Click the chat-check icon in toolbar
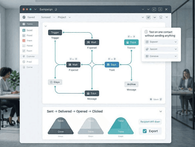Image resolution: width=195 pixels, height=147 pixels. 161,17
